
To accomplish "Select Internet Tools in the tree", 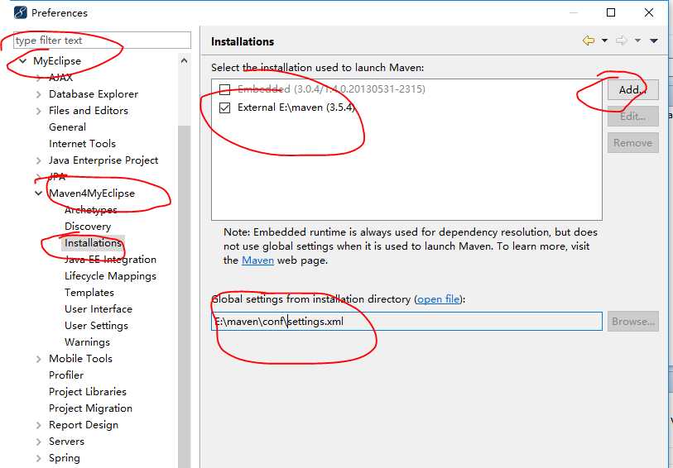I will coord(82,144).
